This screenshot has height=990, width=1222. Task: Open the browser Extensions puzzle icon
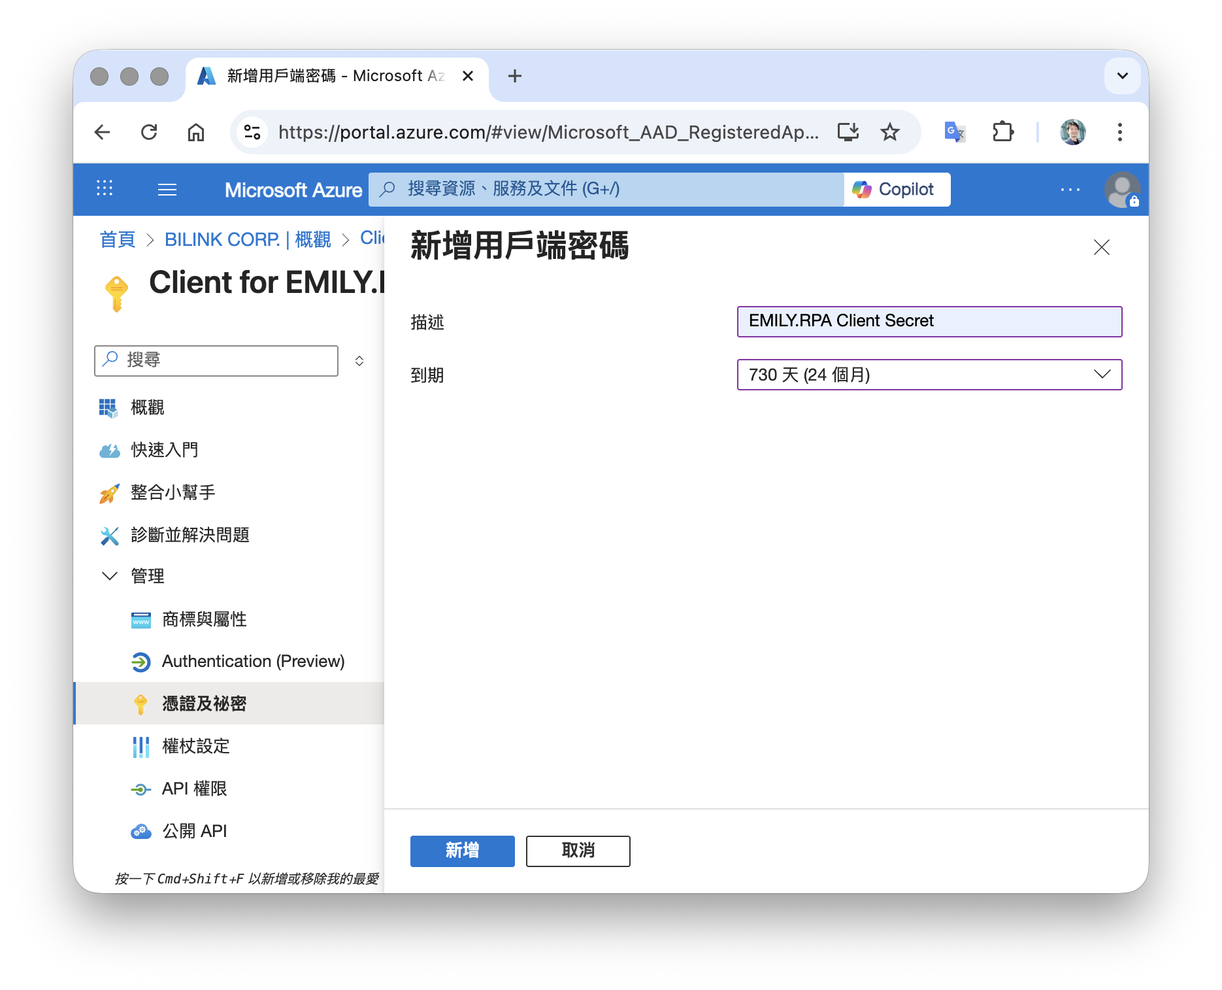pyautogui.click(x=1002, y=132)
